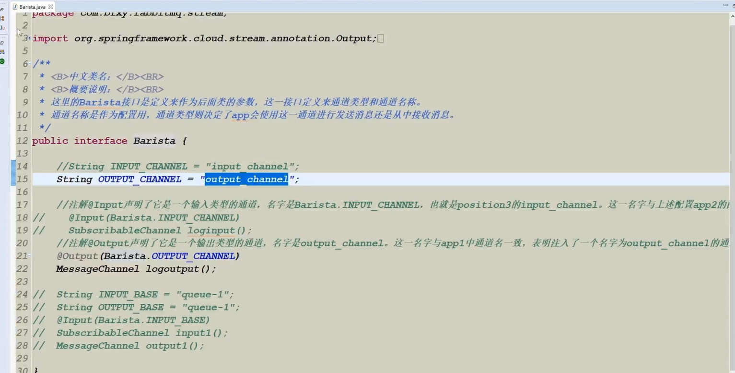
Task: Click 'SubscribableChannel input1();' on line 27
Action: pyautogui.click(x=142, y=333)
